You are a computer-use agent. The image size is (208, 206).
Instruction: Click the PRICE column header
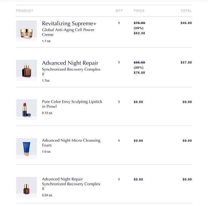139,11
